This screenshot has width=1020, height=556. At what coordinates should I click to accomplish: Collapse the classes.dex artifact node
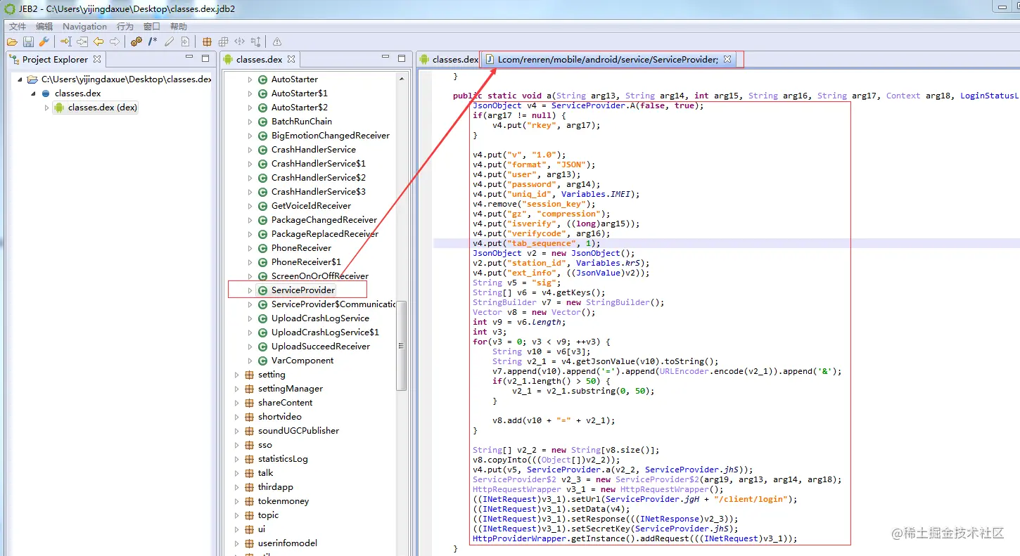pyautogui.click(x=34, y=93)
